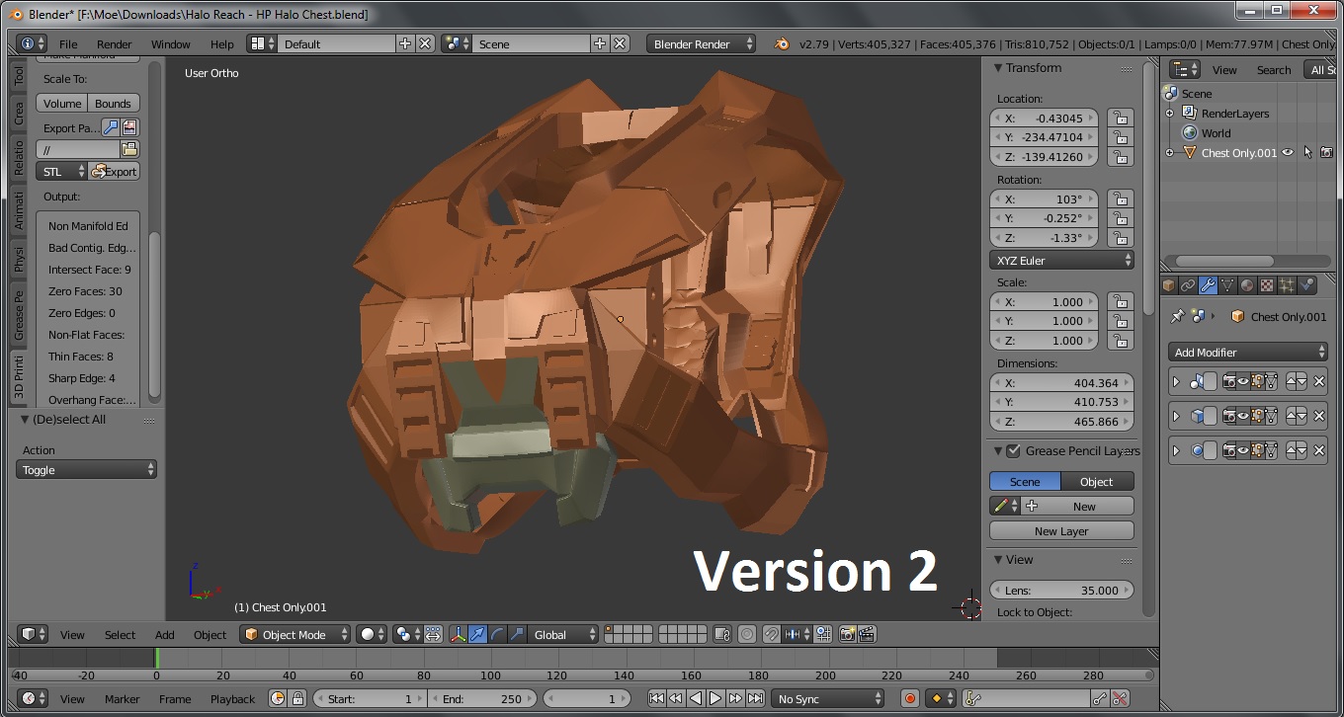Open the Blender Render engine dropdown

tap(702, 43)
